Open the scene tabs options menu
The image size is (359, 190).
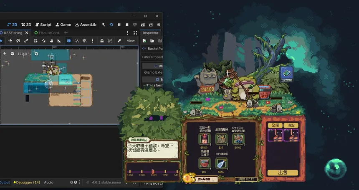(x=127, y=33)
